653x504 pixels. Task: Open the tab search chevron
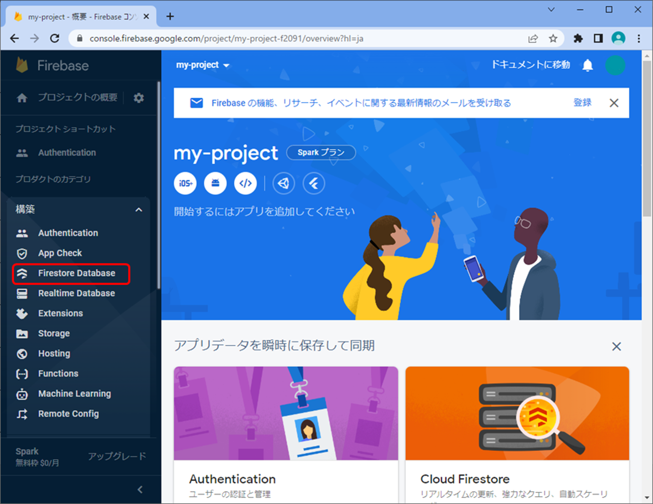[551, 10]
